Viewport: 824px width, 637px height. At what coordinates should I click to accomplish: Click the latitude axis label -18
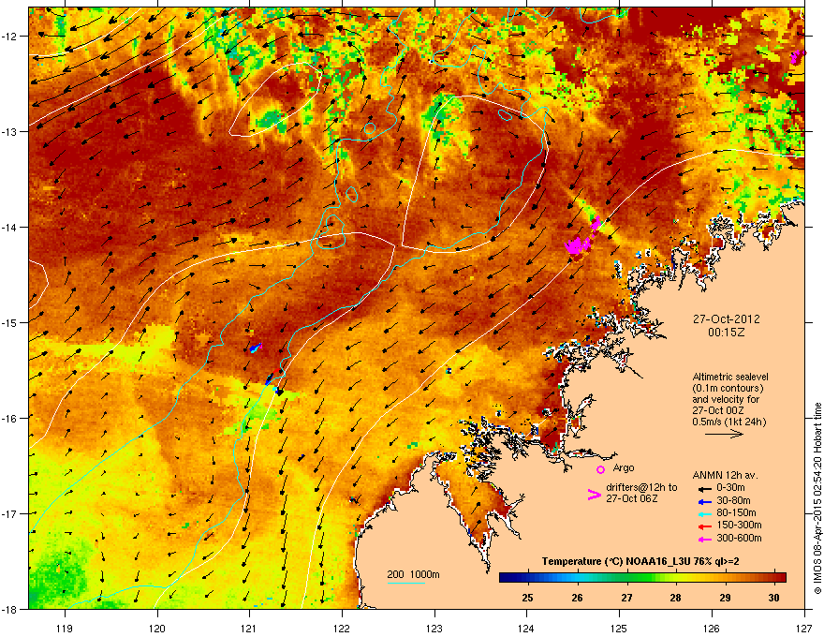click(9, 609)
